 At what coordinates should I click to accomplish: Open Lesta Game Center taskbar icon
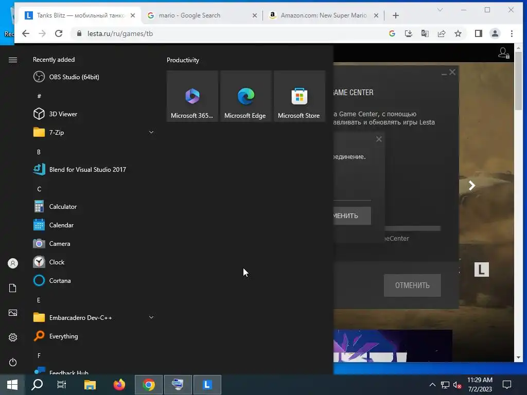tap(207, 385)
